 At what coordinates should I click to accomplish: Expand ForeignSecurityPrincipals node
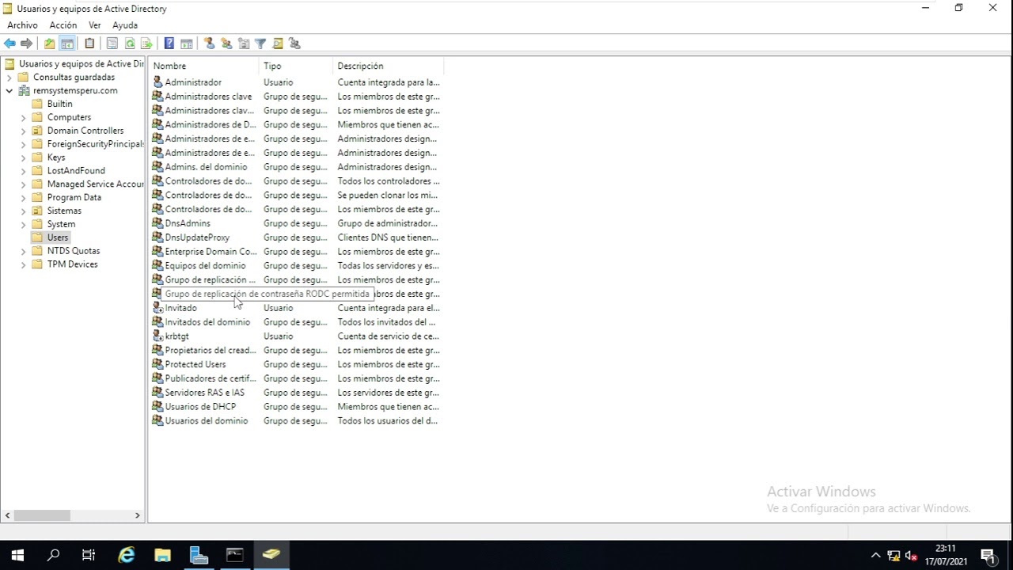(x=24, y=145)
